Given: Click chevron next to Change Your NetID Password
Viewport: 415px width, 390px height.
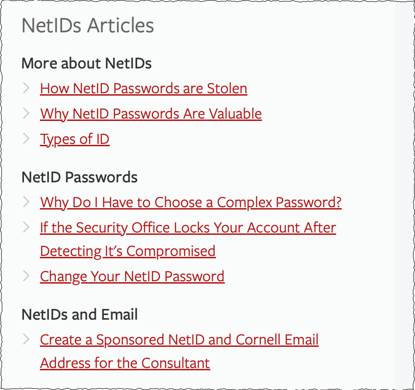Looking at the screenshot, I should click(26, 276).
